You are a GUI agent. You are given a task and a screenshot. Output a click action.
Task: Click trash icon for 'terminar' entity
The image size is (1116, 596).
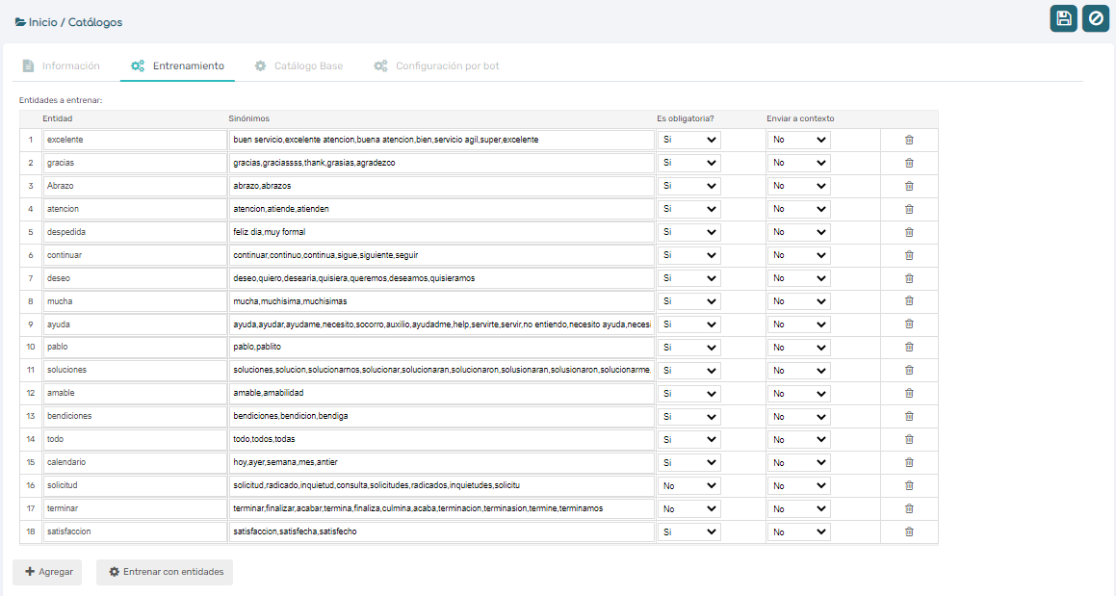click(909, 508)
